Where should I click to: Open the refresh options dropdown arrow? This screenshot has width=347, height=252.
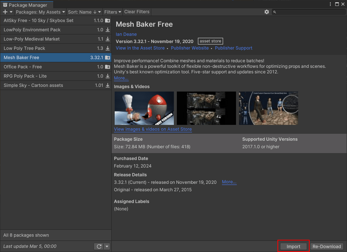[107, 246]
